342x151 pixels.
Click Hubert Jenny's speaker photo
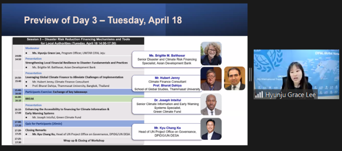coord(211,79)
